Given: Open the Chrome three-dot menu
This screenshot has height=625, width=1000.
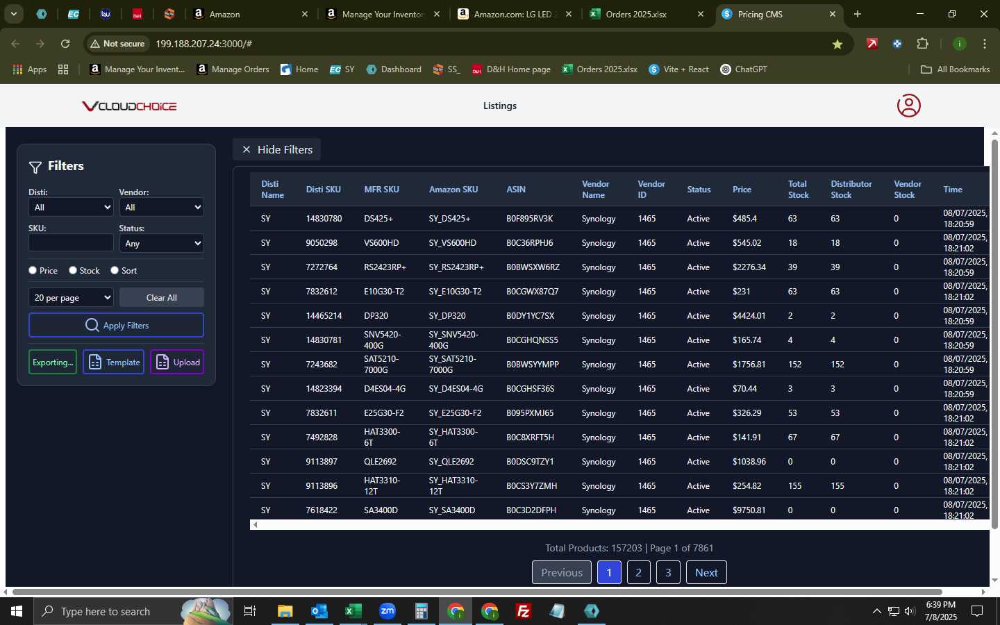Looking at the screenshot, I should pyautogui.click(x=985, y=44).
